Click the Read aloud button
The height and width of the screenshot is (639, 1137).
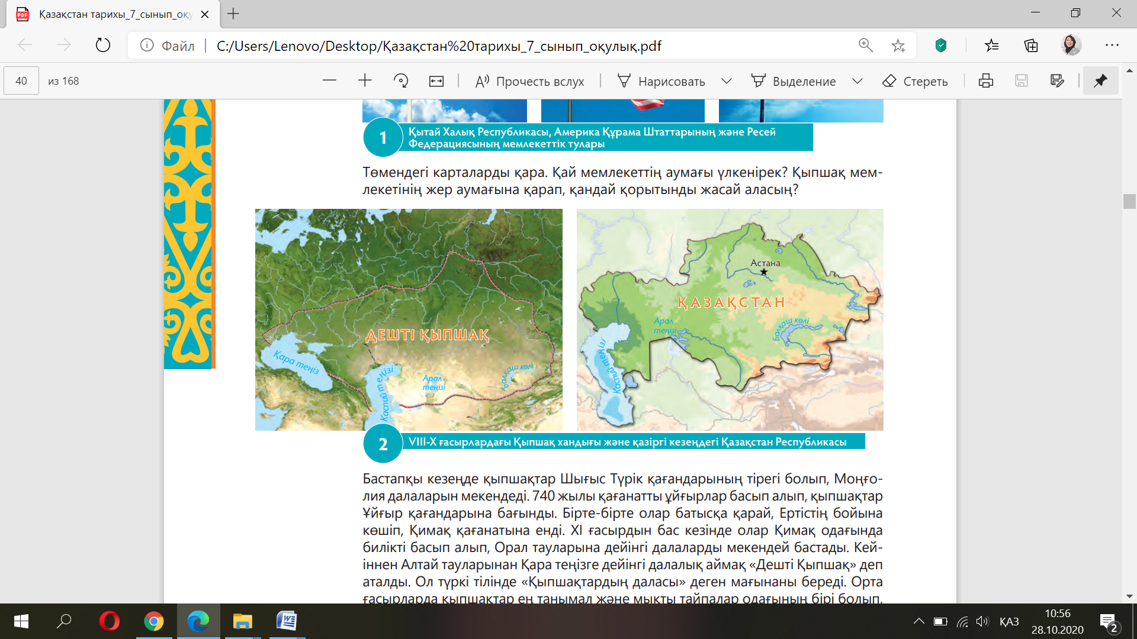[529, 81]
